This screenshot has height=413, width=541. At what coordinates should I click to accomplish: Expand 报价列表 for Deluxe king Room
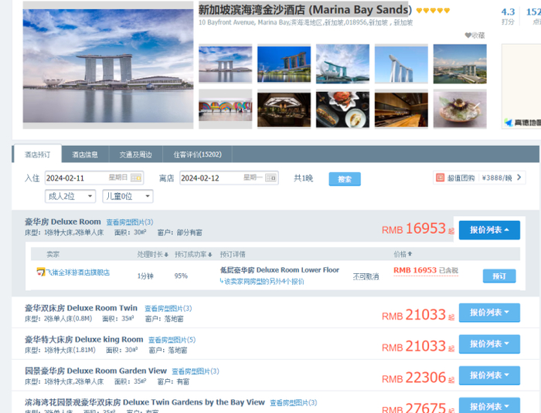click(x=489, y=344)
